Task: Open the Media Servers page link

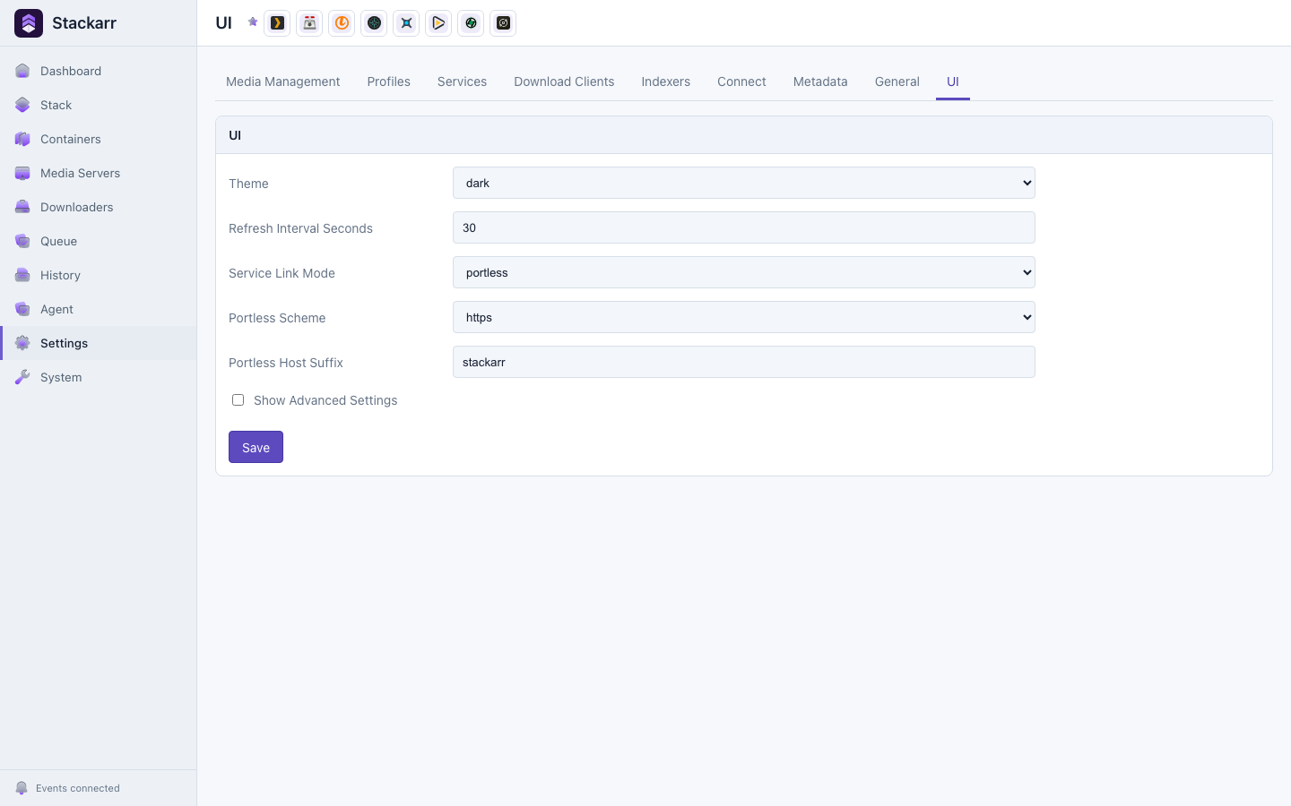Action: [x=99, y=173]
